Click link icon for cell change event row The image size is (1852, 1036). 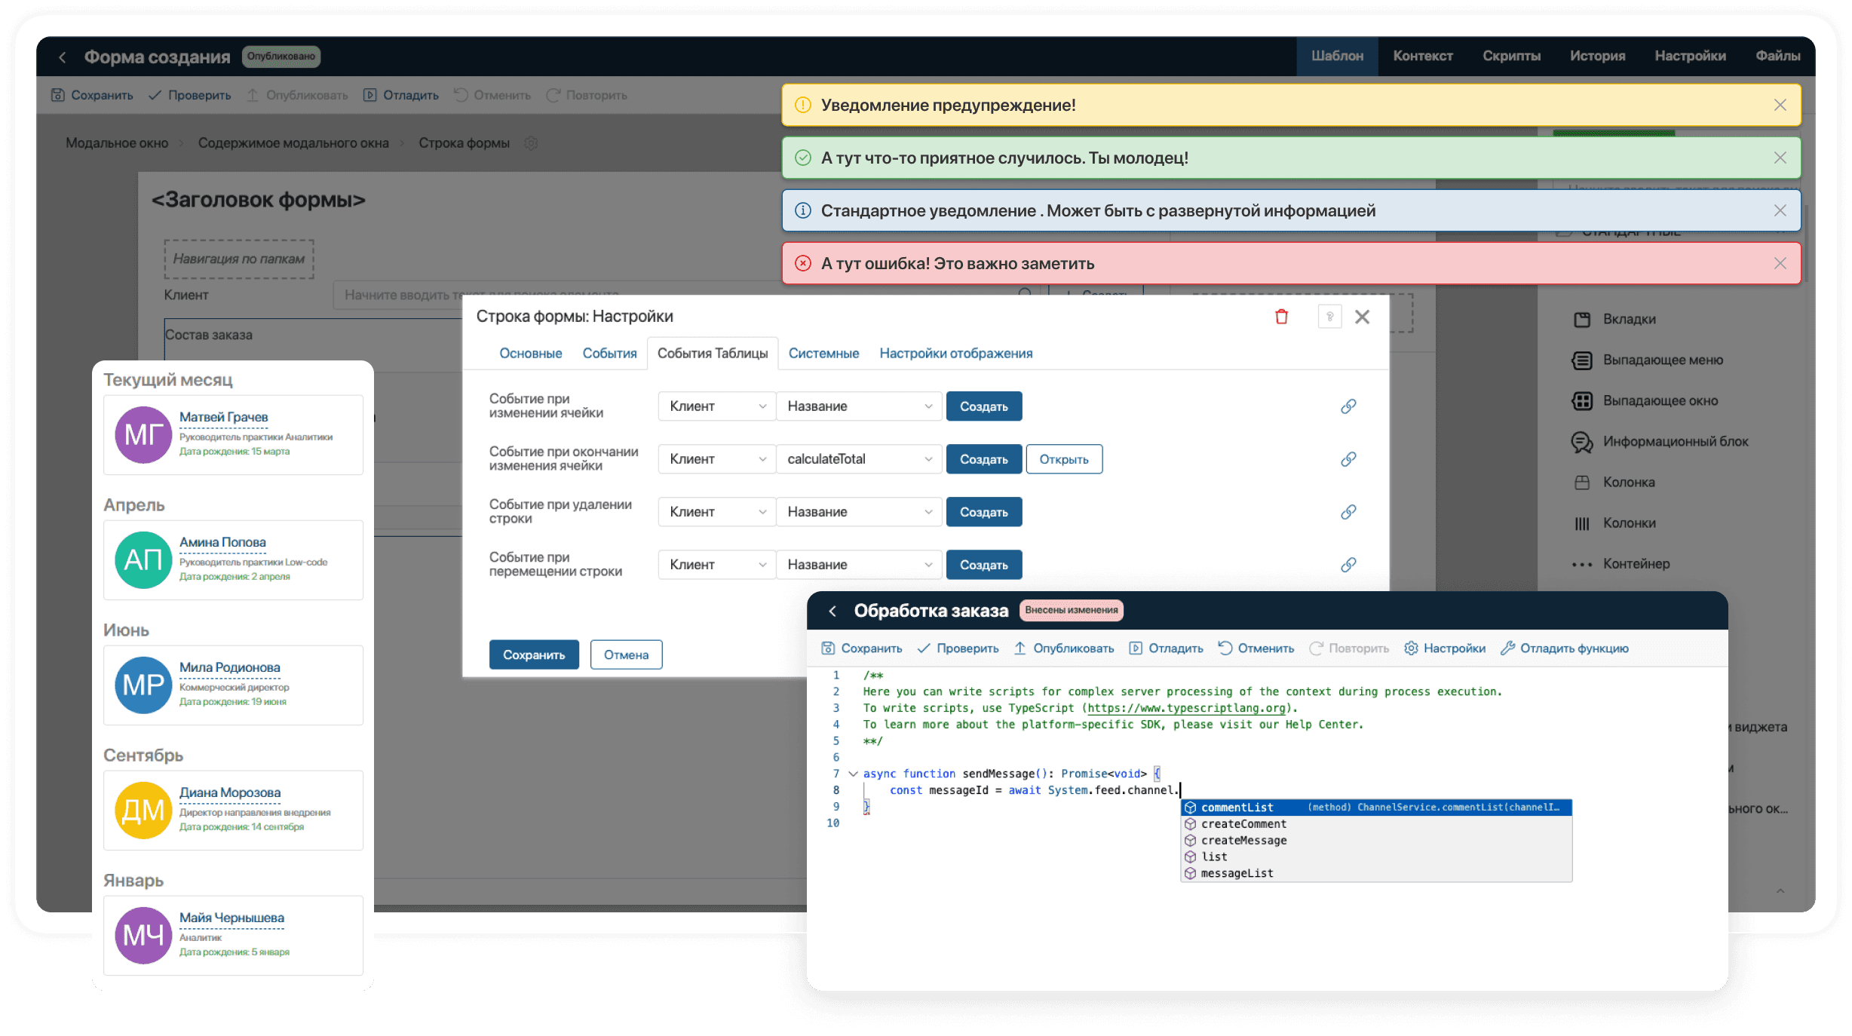pos(1348,406)
